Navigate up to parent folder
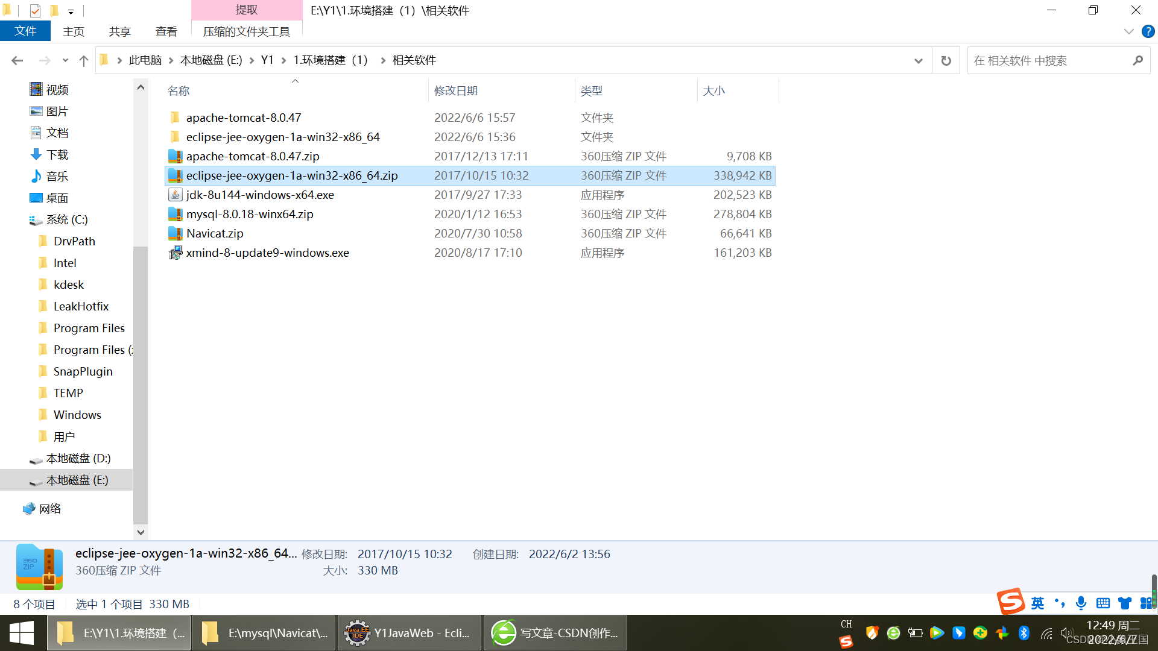Image resolution: width=1158 pixels, height=651 pixels. pyautogui.click(x=83, y=60)
